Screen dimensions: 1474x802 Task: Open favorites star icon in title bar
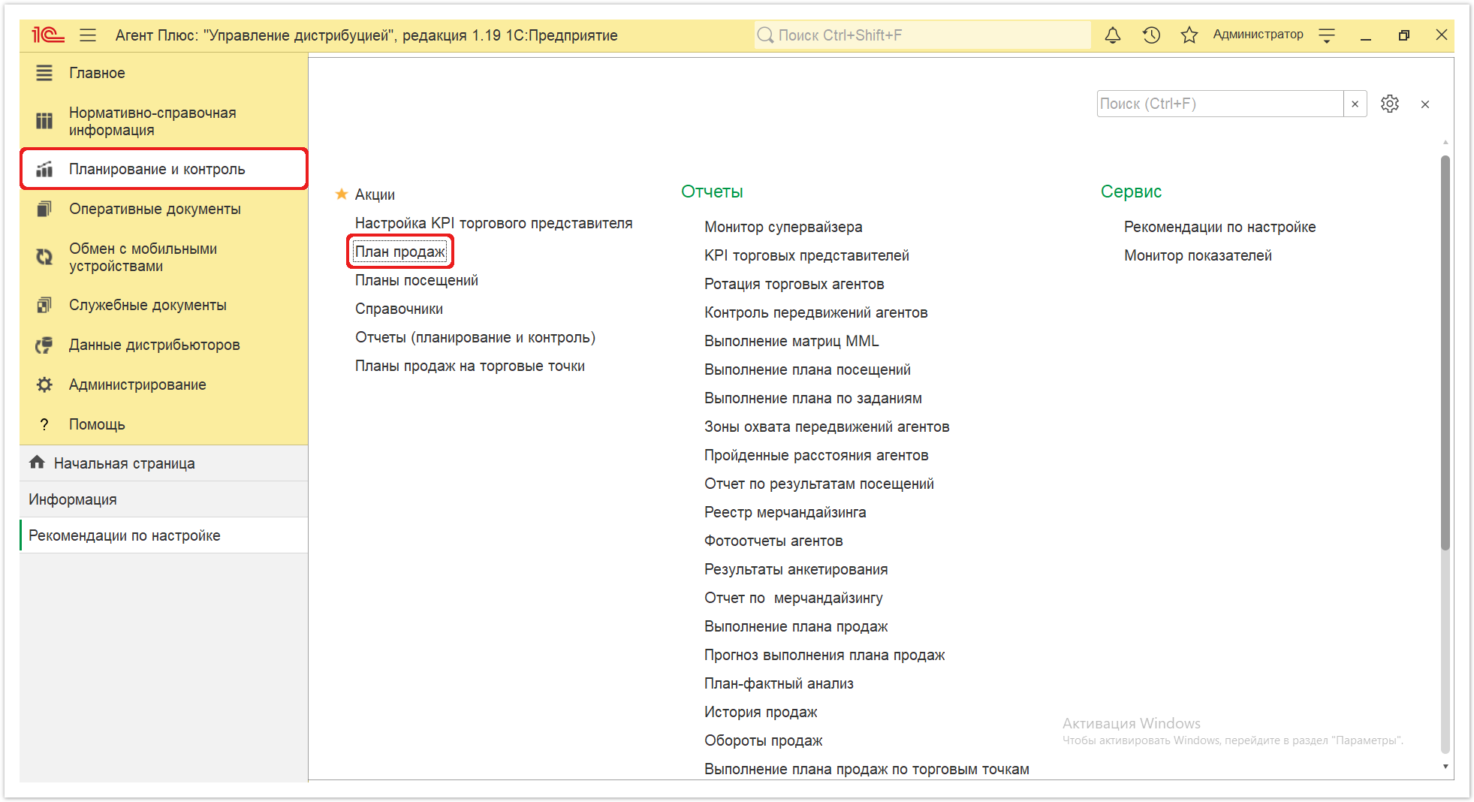click(x=1189, y=35)
